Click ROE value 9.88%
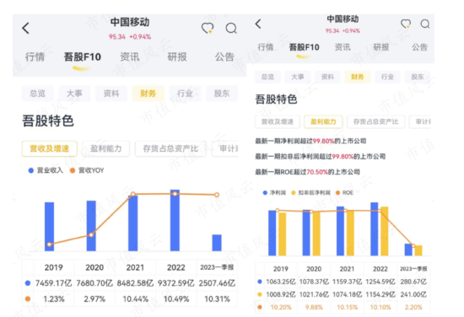 [314, 307]
